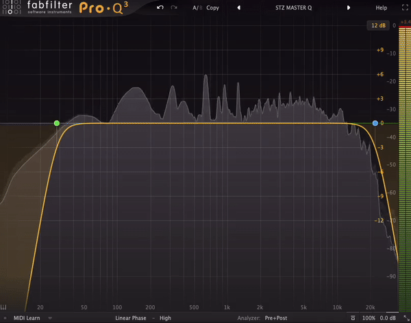Load next preset with right arrow

(x=349, y=8)
